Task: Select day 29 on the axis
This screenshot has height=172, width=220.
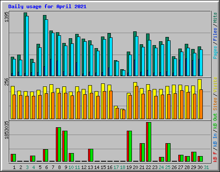Action: (193, 167)
